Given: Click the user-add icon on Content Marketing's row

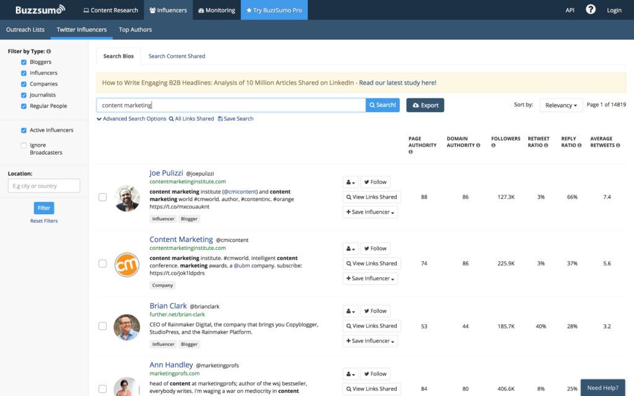Looking at the screenshot, I should [x=347, y=248].
